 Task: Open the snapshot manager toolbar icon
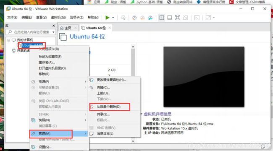tap(150, 18)
